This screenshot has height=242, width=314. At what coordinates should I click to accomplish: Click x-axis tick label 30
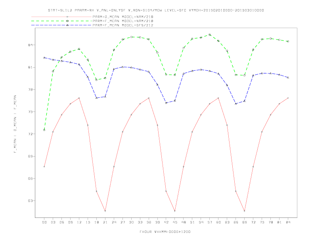pyautogui.click(x=131, y=222)
